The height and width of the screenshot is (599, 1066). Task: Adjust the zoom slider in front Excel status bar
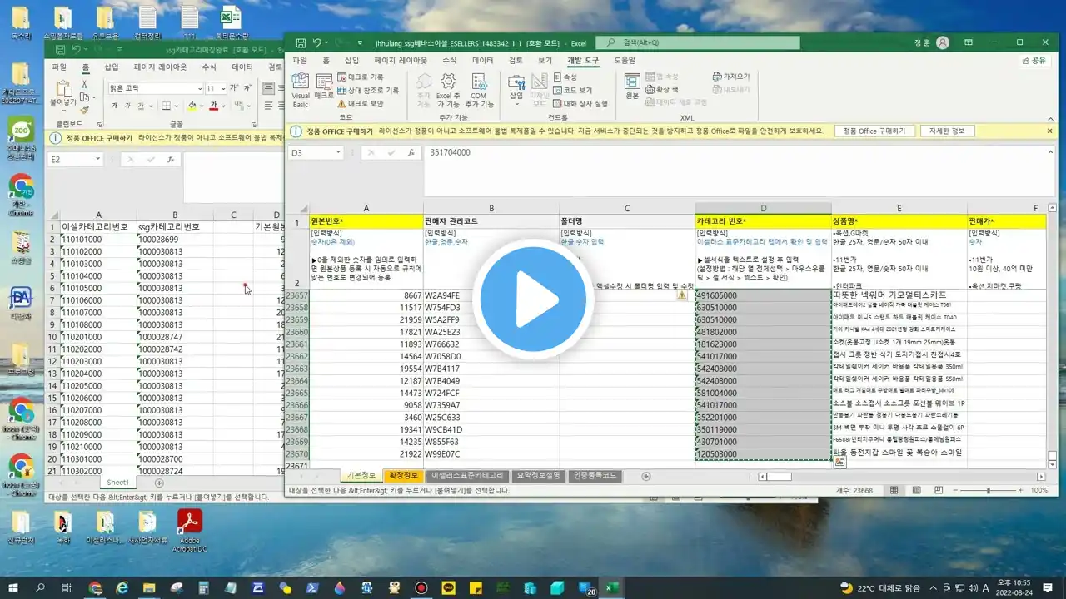(989, 490)
